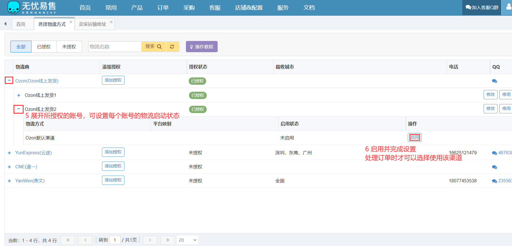Close the 选择物流方式 tab
Screen dimensions: 512x246
[71, 22]
